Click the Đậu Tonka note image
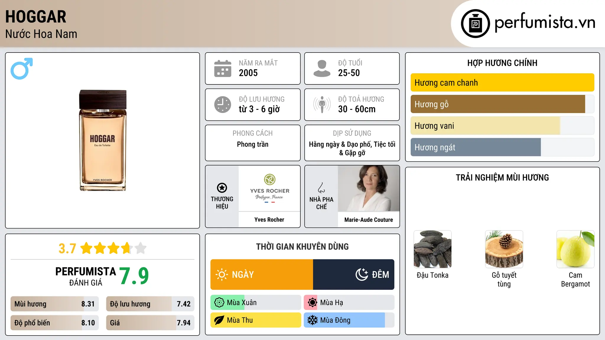605x340 pixels. click(432, 249)
